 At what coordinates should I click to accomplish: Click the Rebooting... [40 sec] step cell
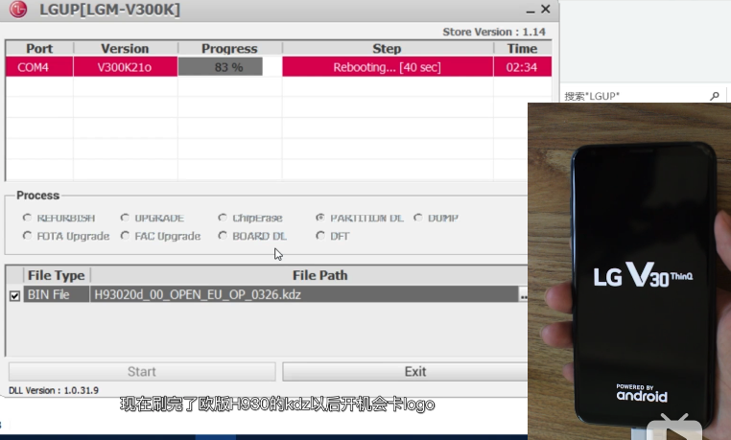[387, 67]
